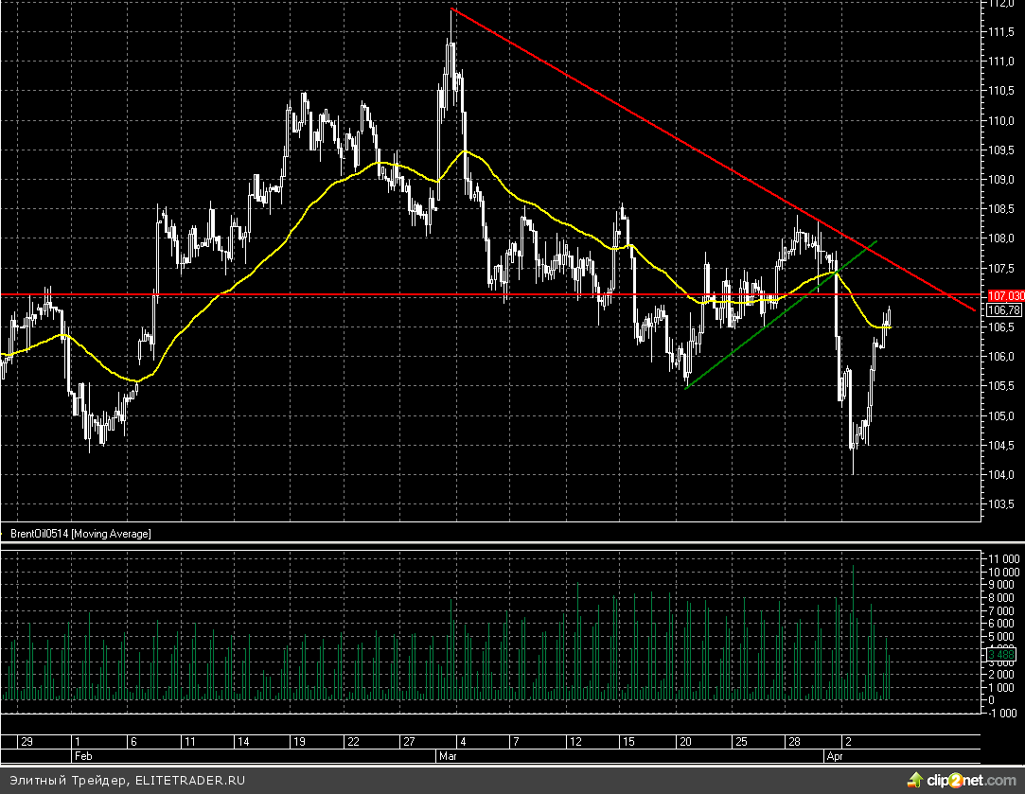
Task: Click the Feb month label on time axis
Action: 83,757
